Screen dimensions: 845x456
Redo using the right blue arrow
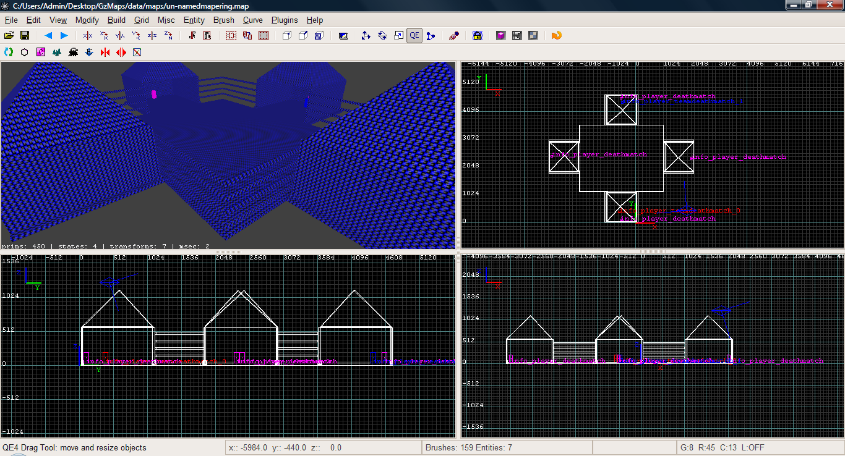click(64, 36)
